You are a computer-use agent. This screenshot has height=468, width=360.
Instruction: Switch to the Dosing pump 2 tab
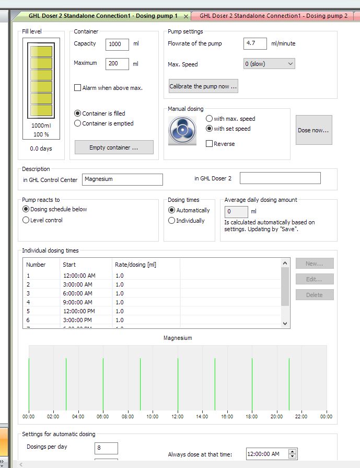click(273, 16)
